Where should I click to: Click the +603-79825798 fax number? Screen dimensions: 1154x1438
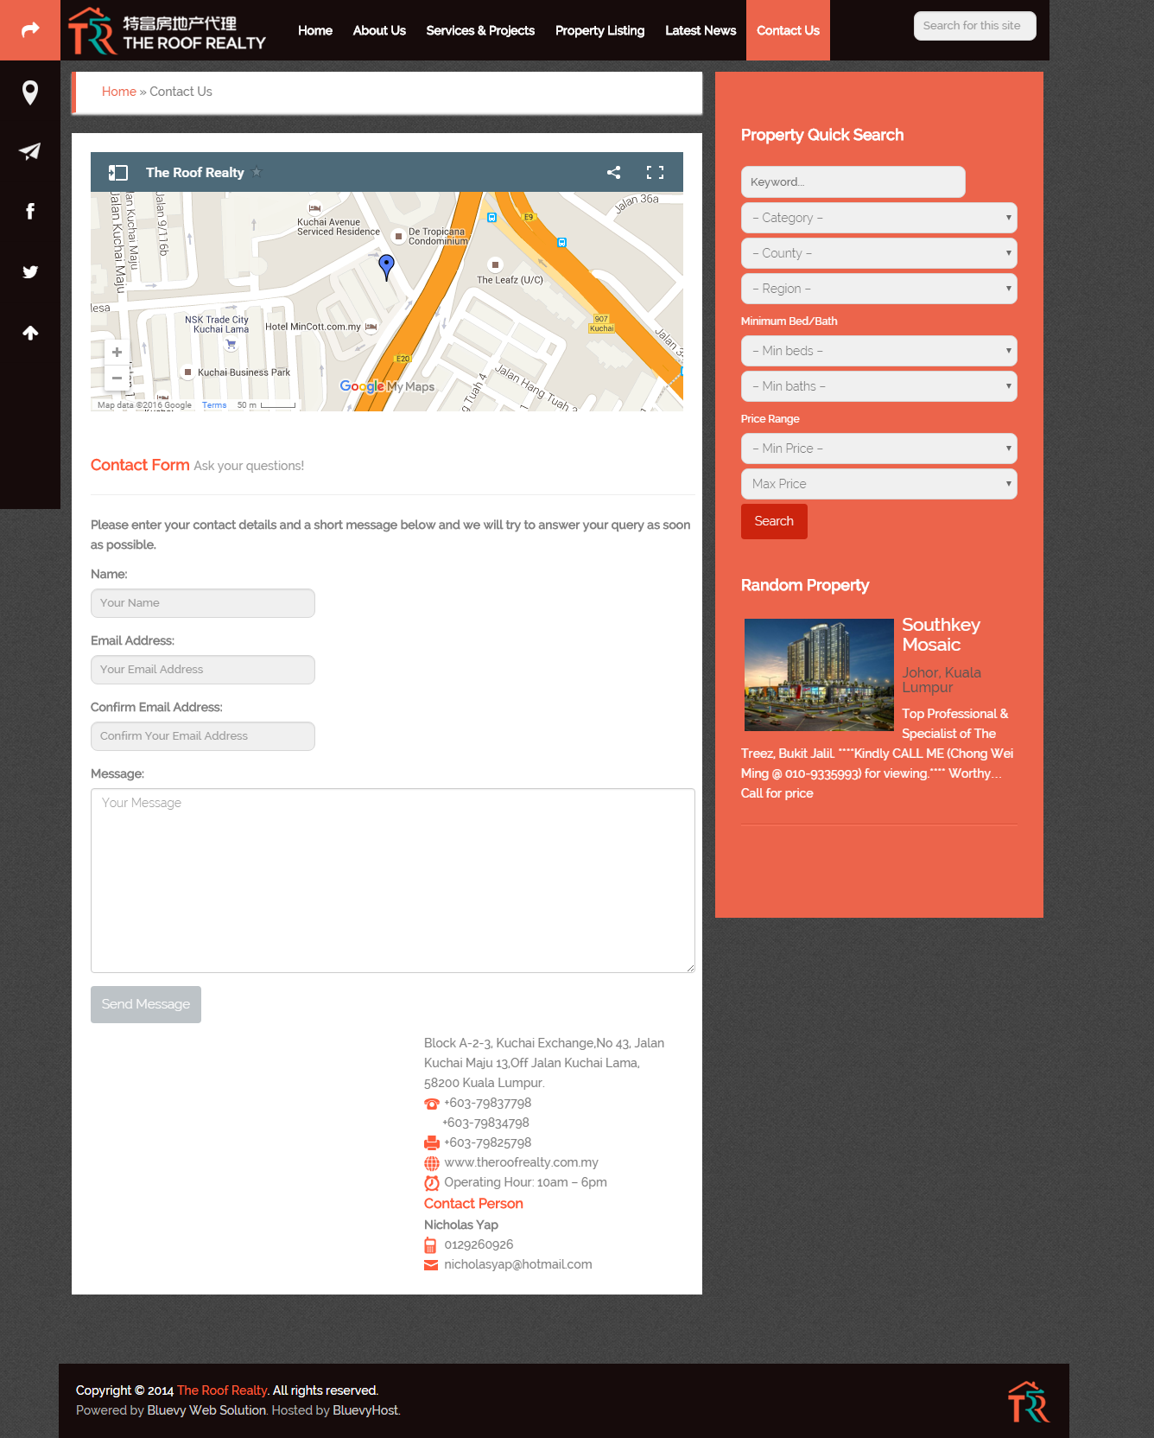[488, 1142]
